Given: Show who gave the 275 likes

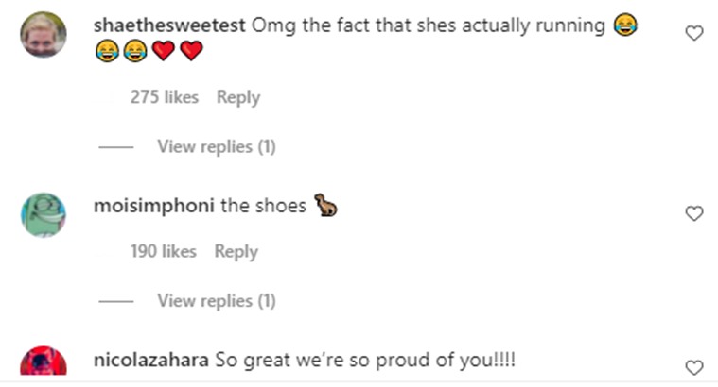Looking at the screenshot, I should coord(164,97).
